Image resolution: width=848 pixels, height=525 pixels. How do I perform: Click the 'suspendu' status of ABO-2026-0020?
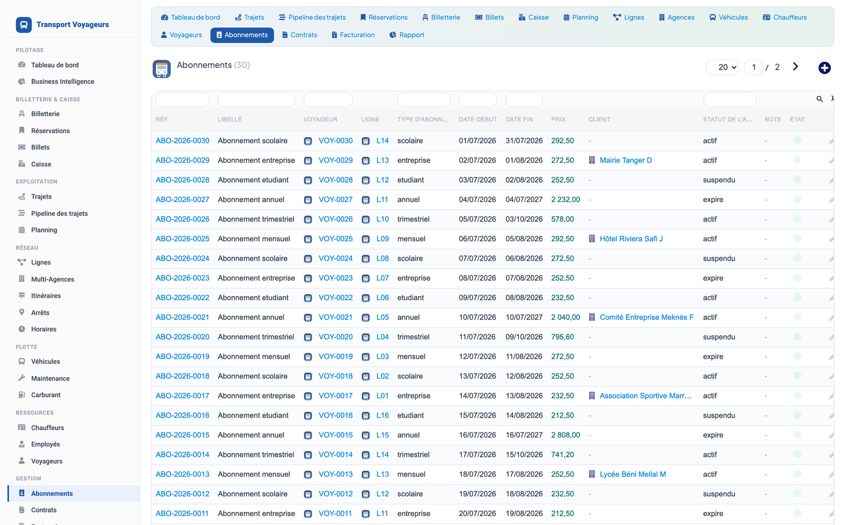tap(719, 337)
